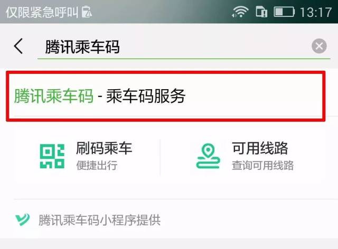Open the 腾讯乘车码 - 乘车码服务 result
Viewport: 338px width, 249px height.
click(165, 96)
